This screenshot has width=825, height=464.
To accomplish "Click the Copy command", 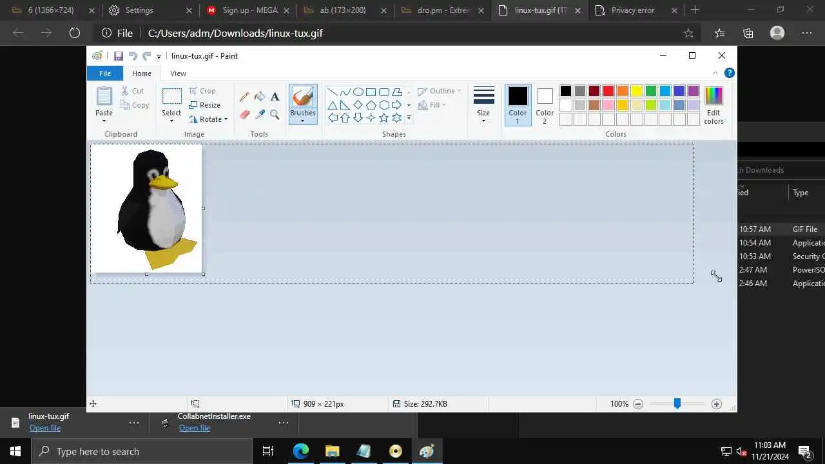I will coord(135,105).
